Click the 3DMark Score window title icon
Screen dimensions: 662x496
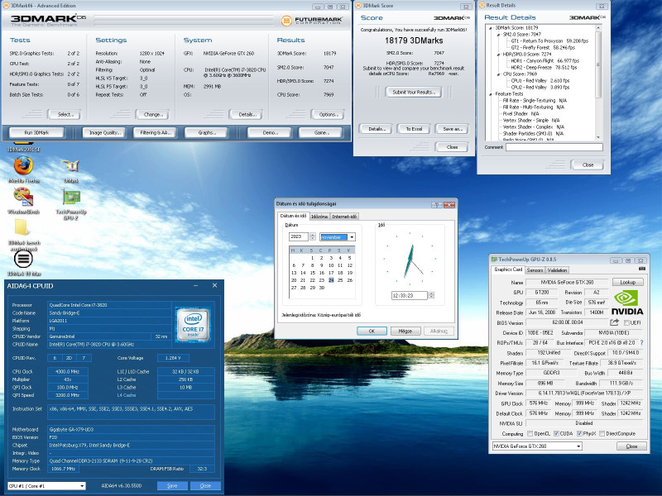(x=358, y=6)
